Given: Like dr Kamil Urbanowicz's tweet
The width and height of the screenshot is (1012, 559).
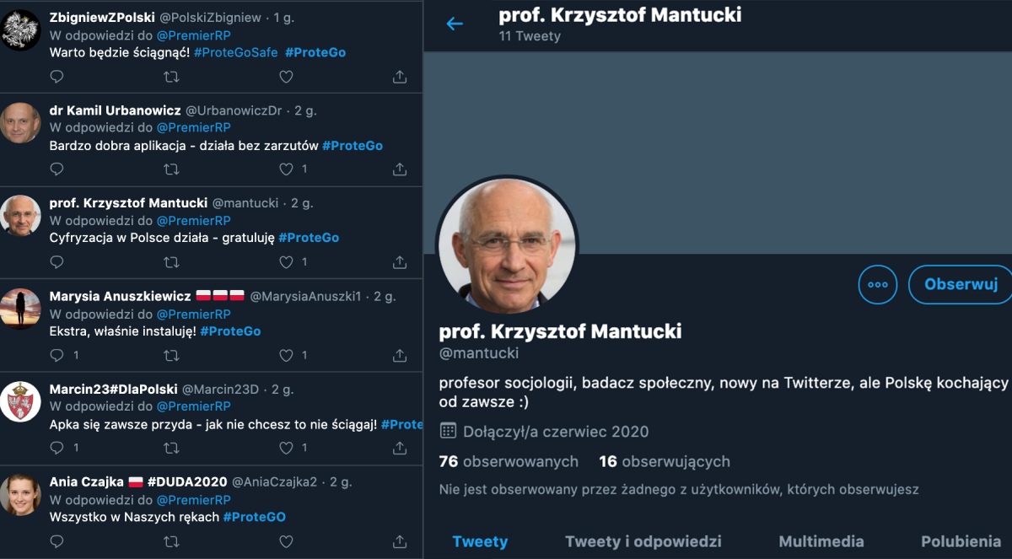Looking at the screenshot, I should (286, 169).
